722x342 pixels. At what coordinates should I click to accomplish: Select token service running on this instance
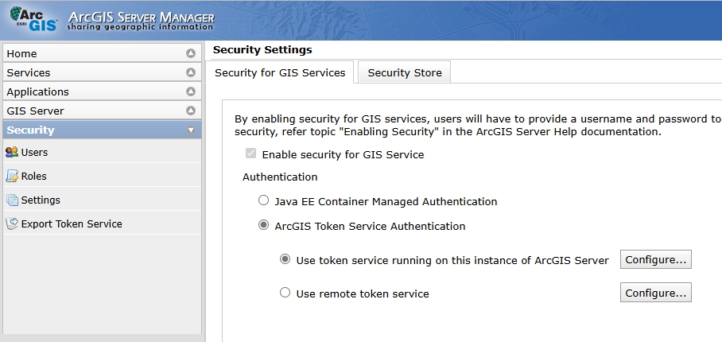point(285,260)
